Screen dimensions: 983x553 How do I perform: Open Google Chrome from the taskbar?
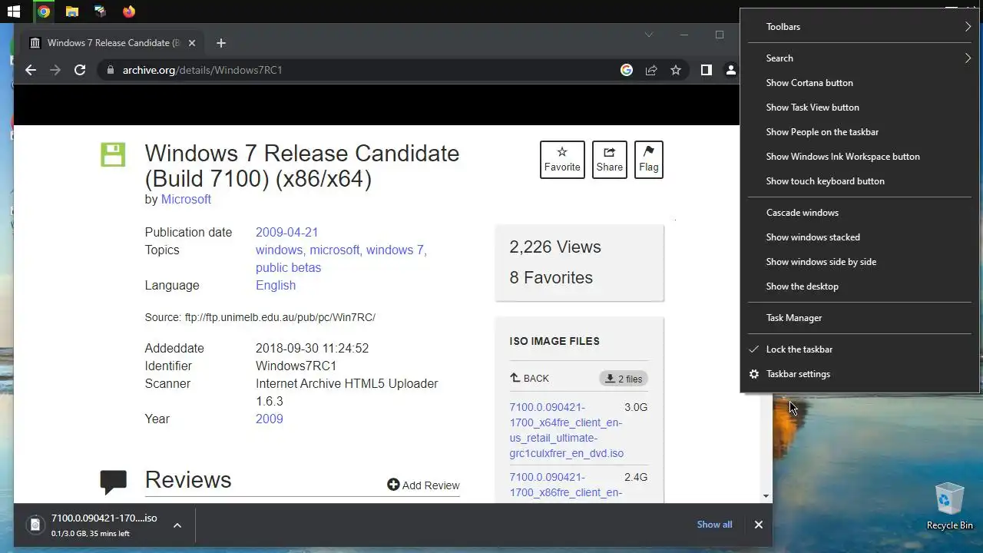coord(44,12)
